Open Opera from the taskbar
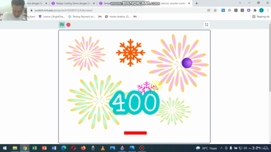The height and width of the screenshot is (152, 271). click(x=73, y=148)
